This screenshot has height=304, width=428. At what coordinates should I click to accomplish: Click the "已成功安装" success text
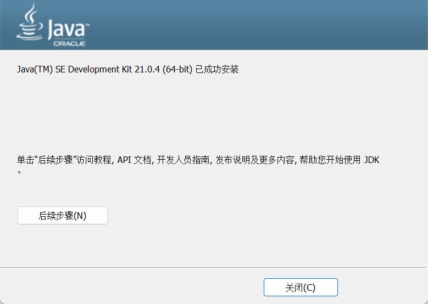coord(217,70)
